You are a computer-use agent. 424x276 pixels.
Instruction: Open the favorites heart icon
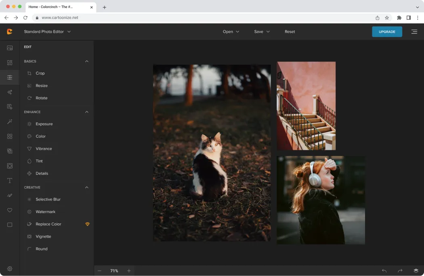(x=10, y=210)
